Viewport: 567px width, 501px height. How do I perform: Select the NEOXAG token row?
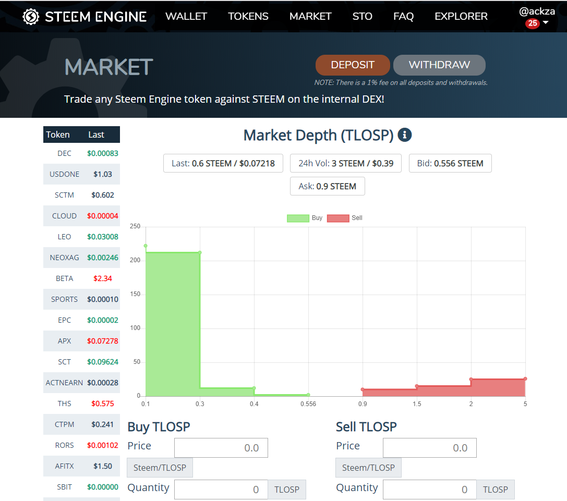coord(82,258)
